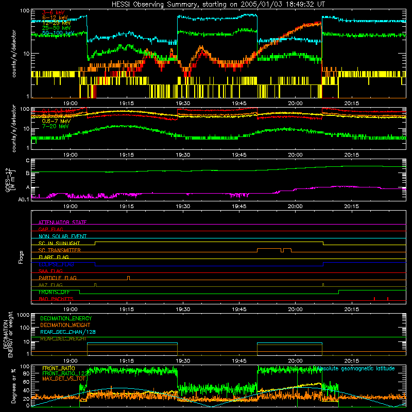Click the 0.8-7 MeV legend label
This screenshot has width=412, height=412.
[x=56, y=121]
